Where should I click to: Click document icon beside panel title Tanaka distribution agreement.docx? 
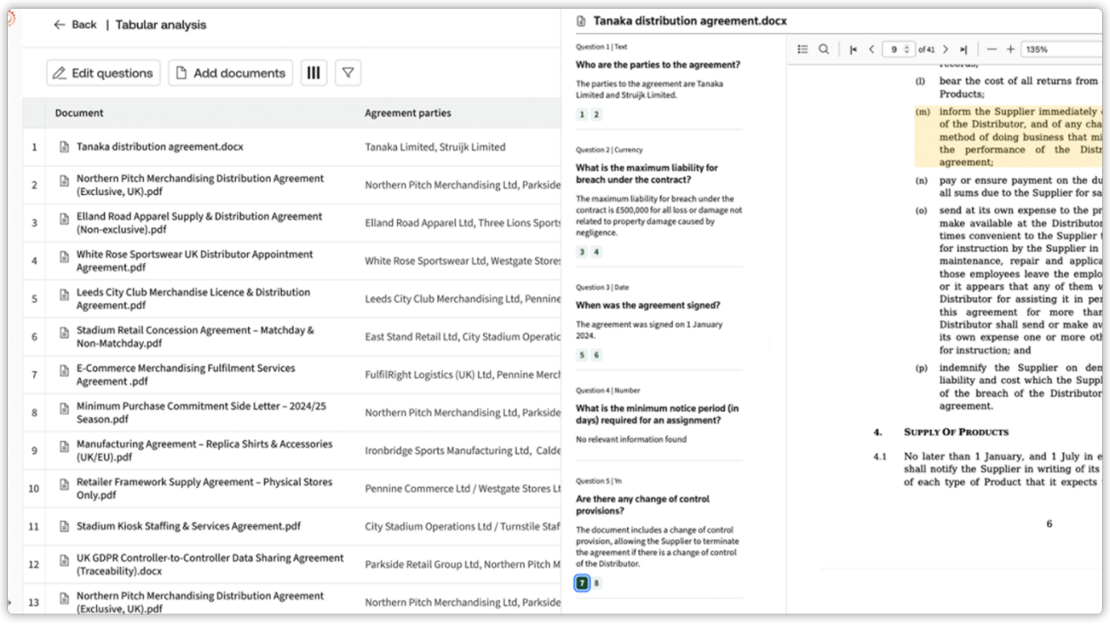pyautogui.click(x=581, y=21)
